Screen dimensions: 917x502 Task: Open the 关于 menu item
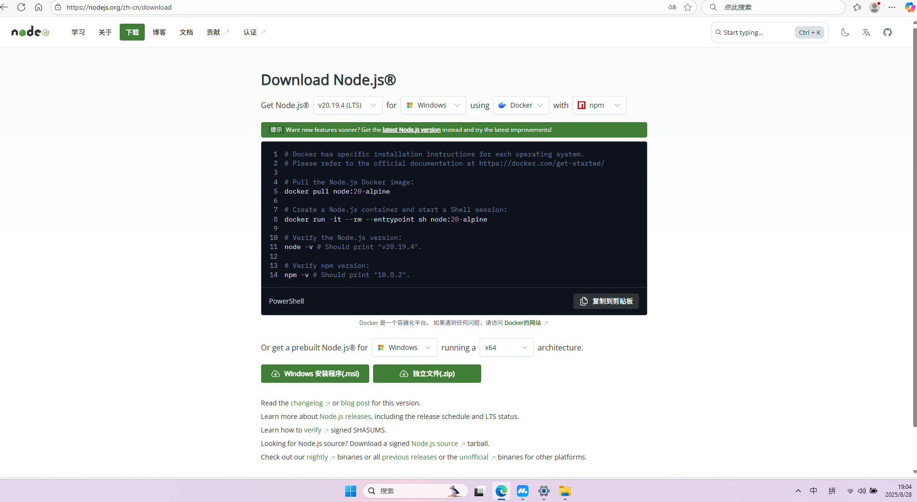(x=105, y=32)
